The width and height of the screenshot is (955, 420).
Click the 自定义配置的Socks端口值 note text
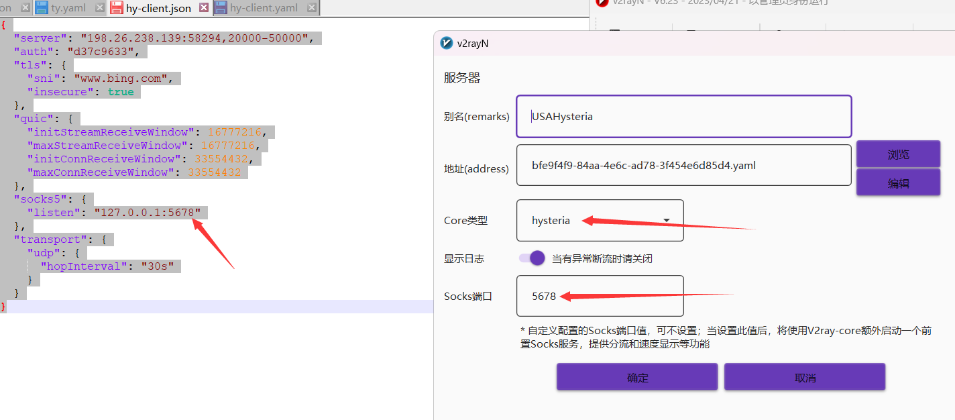coord(726,337)
